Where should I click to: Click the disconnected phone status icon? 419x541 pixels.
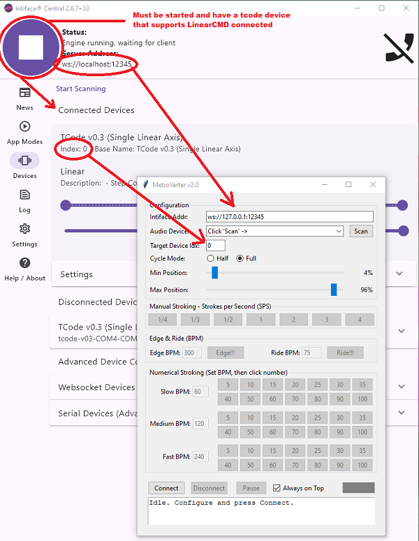click(x=399, y=48)
